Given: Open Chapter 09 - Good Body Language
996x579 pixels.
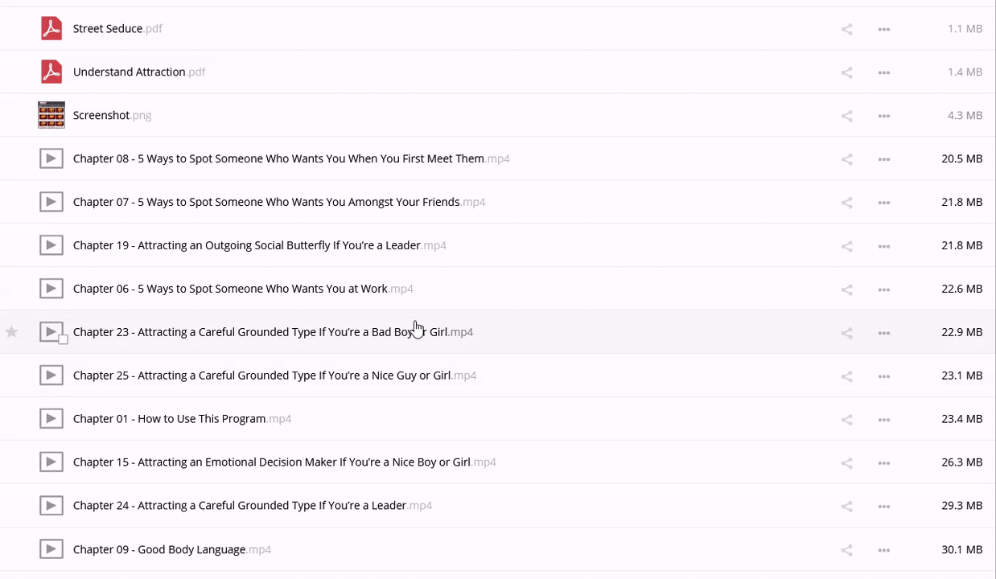Looking at the screenshot, I should click(x=158, y=549).
